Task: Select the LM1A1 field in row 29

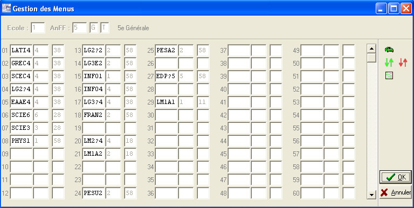Action: pos(167,102)
